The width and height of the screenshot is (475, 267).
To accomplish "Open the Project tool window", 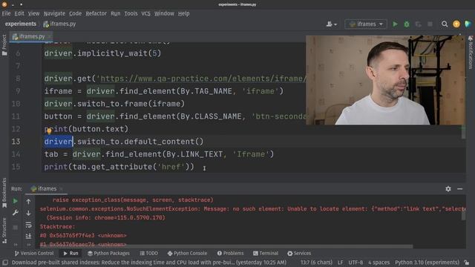I will pos(4,45).
